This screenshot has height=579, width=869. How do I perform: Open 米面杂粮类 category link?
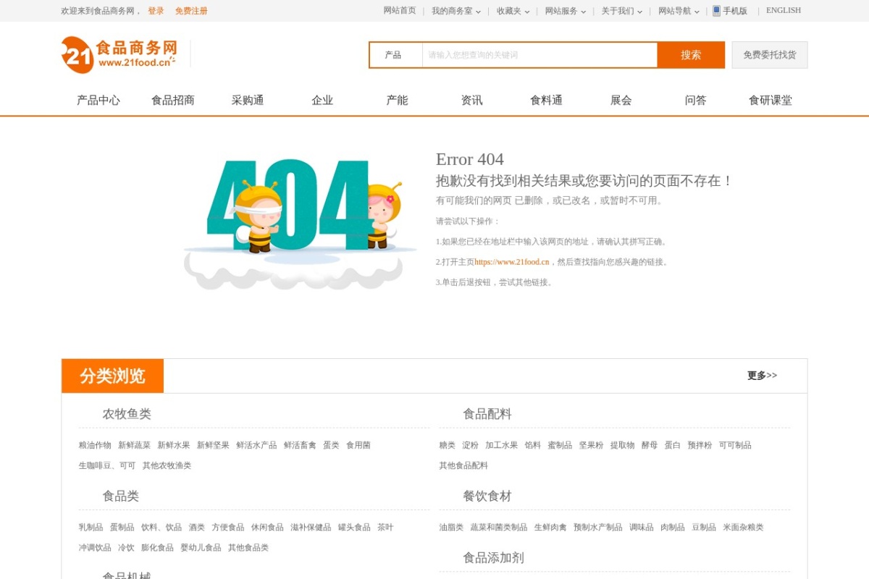(x=743, y=527)
